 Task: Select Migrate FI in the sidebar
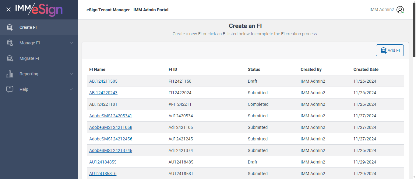(x=39, y=58)
